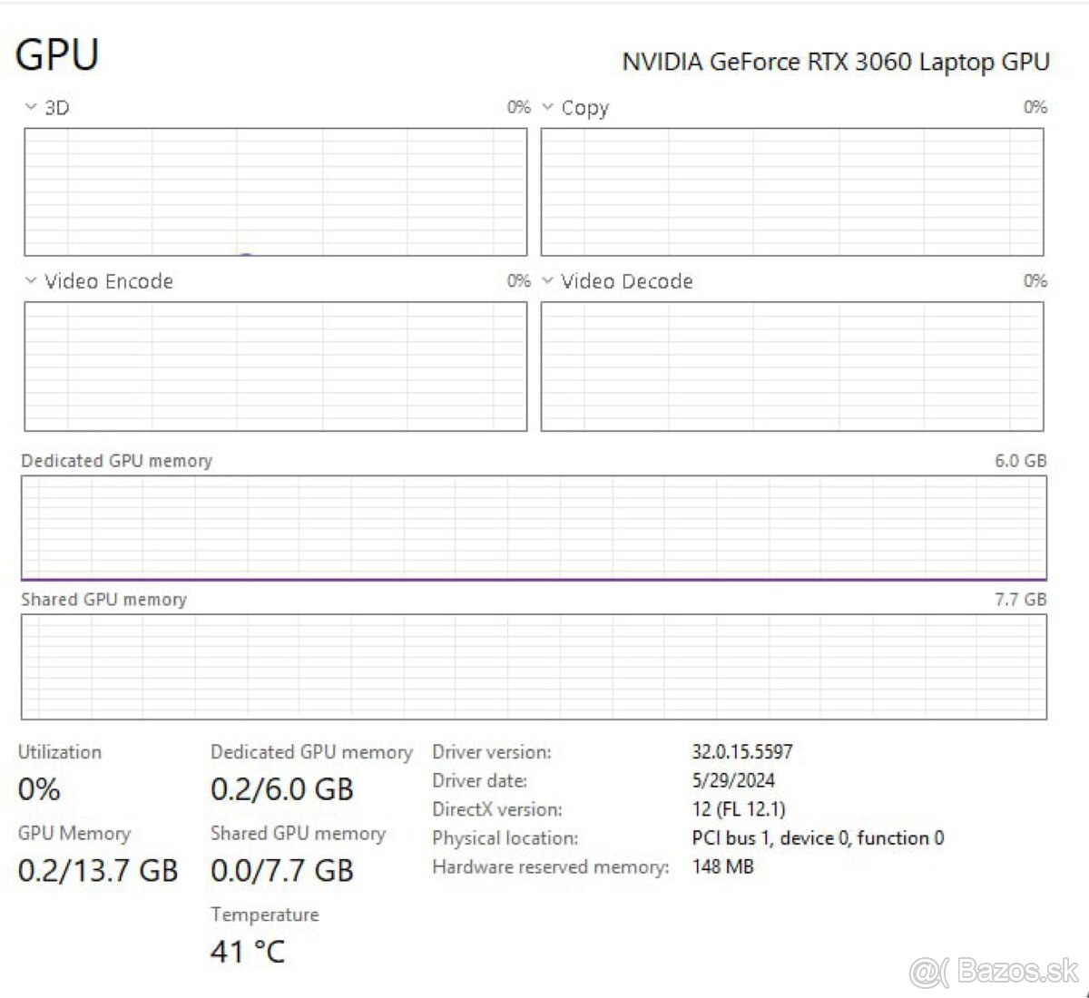Click the Dedicated GPU memory graph
The height and width of the screenshot is (998, 1089).
click(x=535, y=526)
